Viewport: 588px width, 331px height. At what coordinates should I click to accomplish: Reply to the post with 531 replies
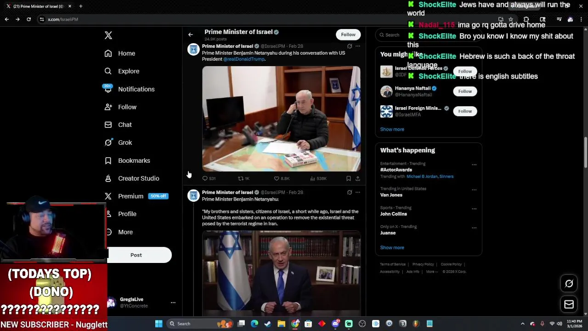[209, 178]
